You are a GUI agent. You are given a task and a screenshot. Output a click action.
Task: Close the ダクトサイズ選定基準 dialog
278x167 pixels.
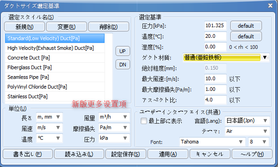(x=271, y=6)
